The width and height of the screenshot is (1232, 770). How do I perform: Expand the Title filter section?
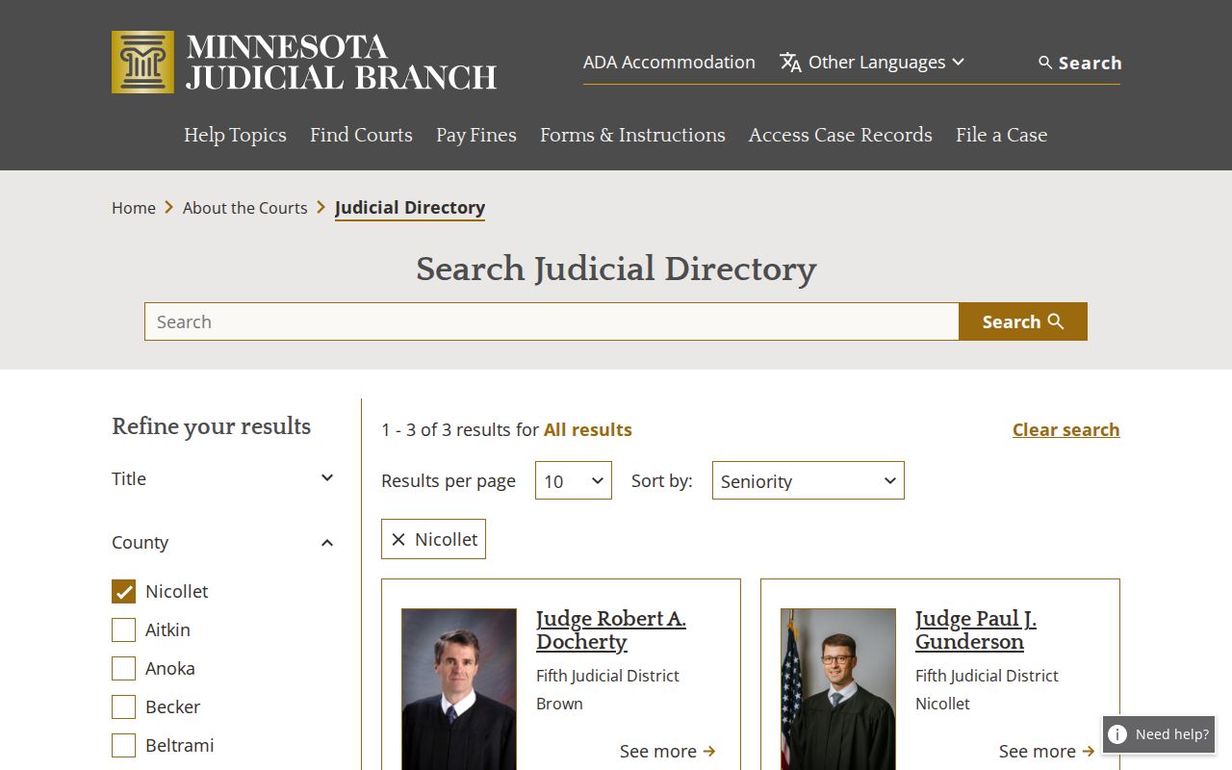(223, 478)
